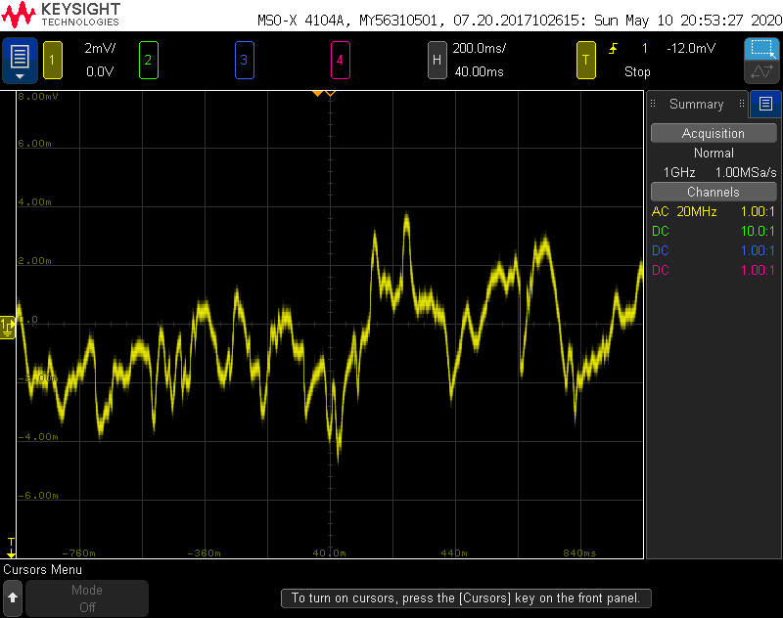Enable channel 2 green button
This screenshot has width=783, height=618.
pos(149,61)
